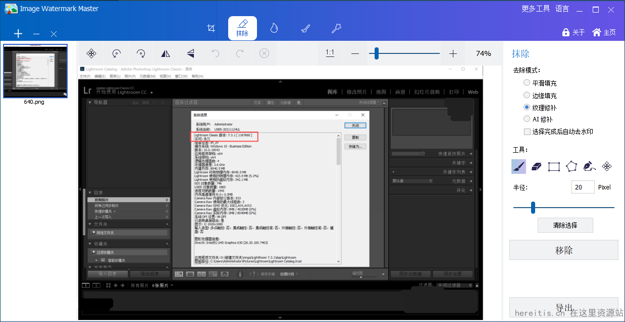Select the move tool in 工具 row
Screen dimensions: 625x322
[x=607, y=166]
